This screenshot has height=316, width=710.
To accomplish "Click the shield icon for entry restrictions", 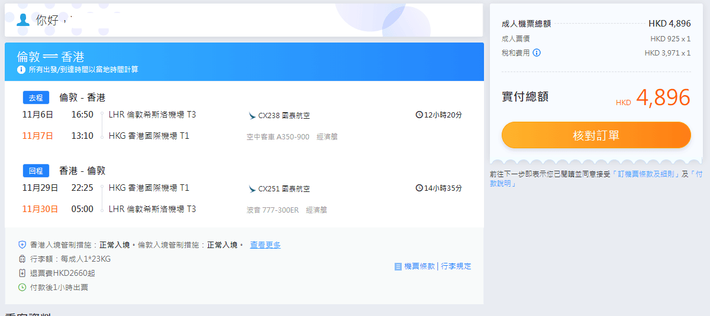I will click(22, 245).
